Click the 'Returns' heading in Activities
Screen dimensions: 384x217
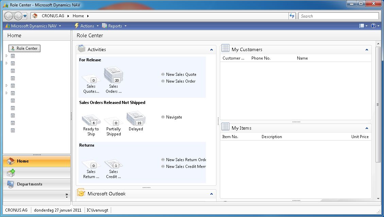click(x=87, y=145)
